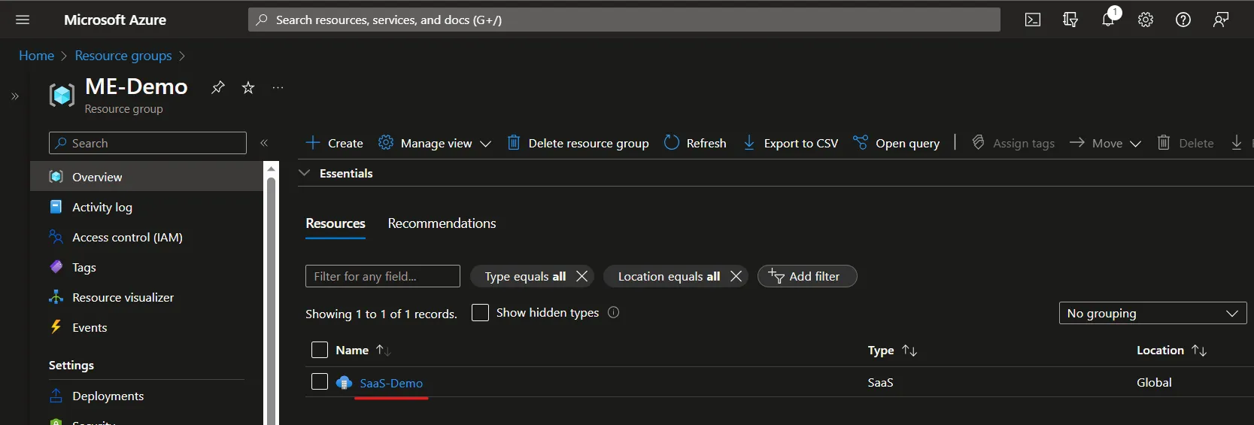The image size is (1254, 425).
Task: Switch to the Resources tab
Action: [336, 223]
